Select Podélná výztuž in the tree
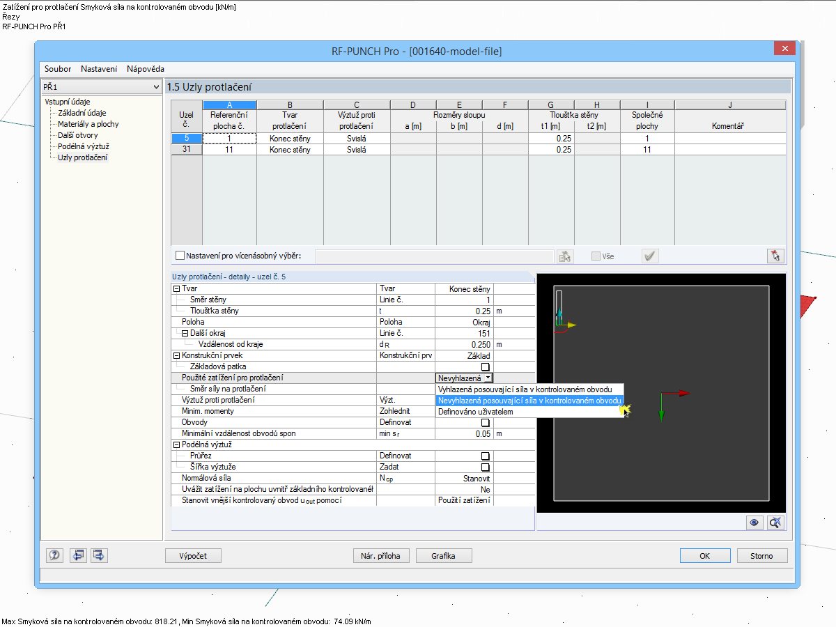The image size is (836, 627). click(84, 146)
